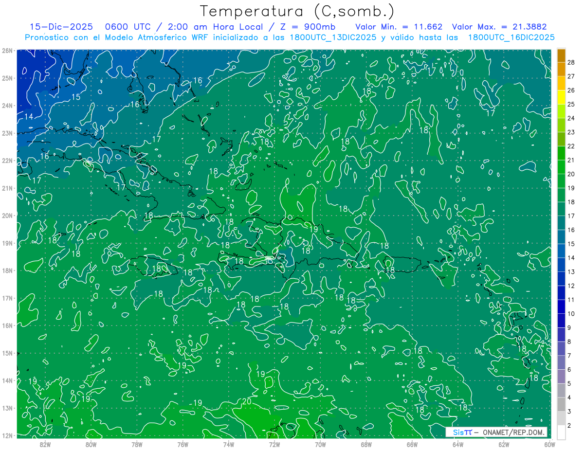Screen dimensions: 584x451
Task: Click the legend number 23
Action: [x=571, y=132]
